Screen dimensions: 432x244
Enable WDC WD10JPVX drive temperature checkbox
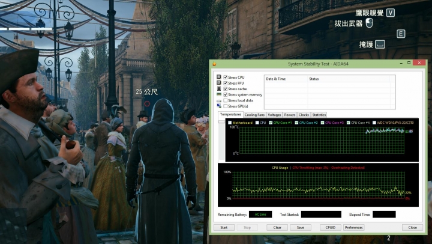tap(374, 123)
